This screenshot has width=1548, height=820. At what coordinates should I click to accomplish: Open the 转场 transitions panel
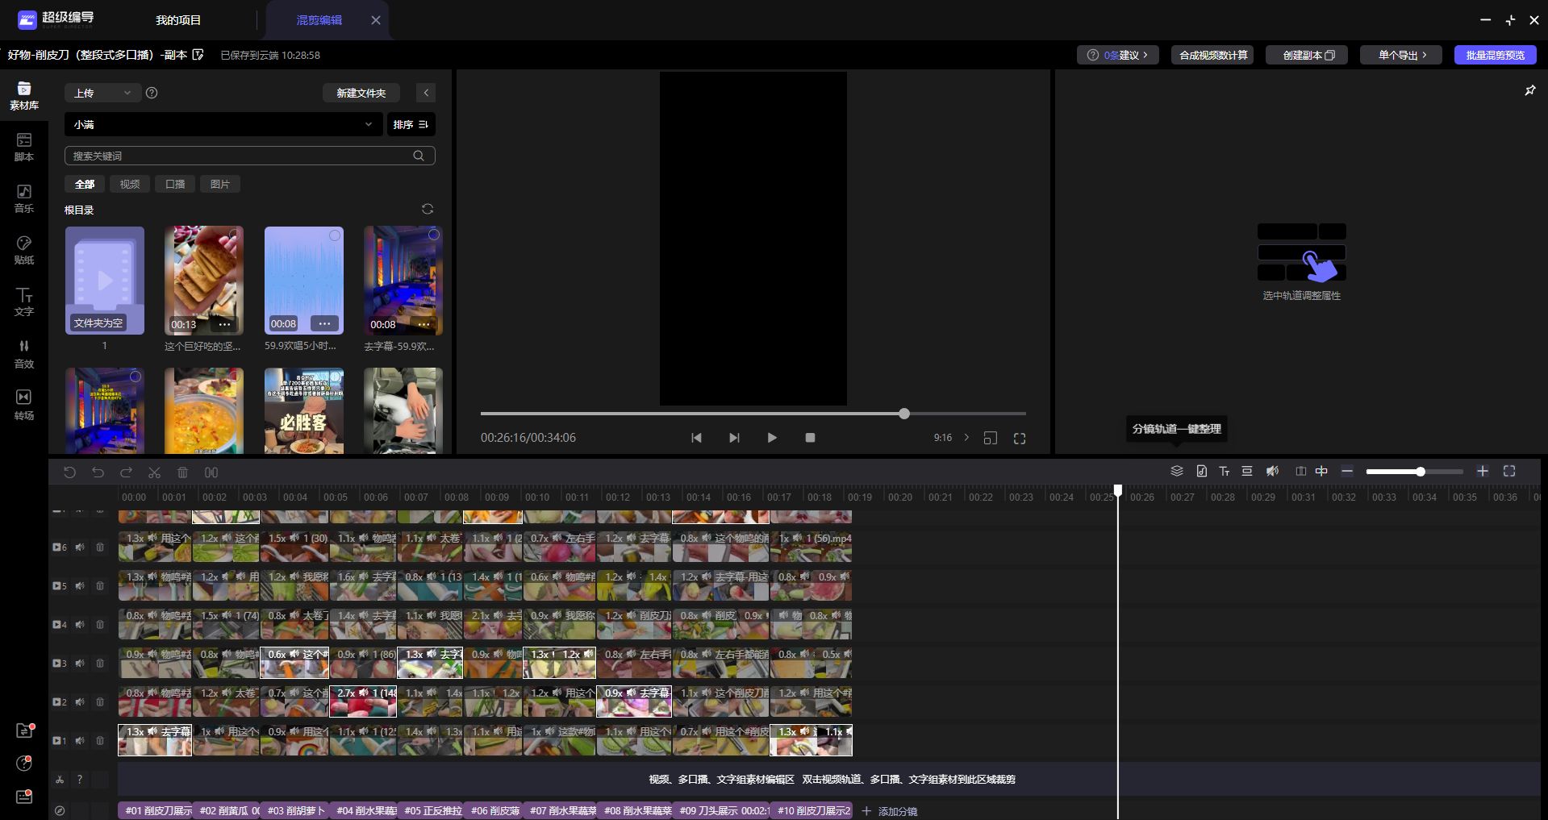24,406
